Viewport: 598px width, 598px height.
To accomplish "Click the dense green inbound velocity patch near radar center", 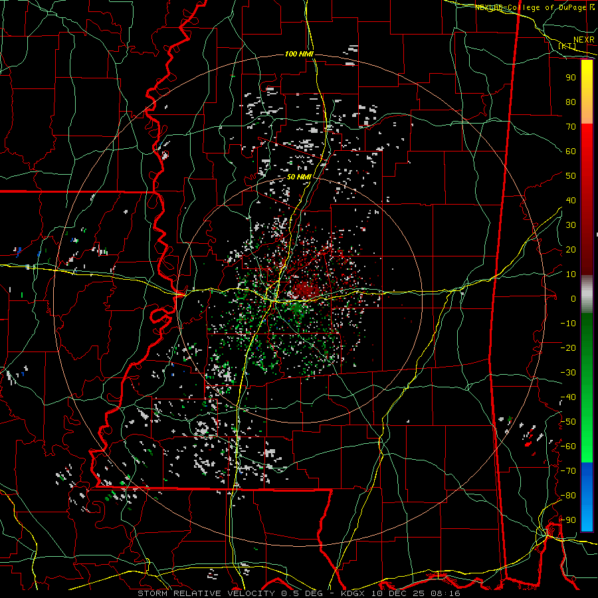I will pyautogui.click(x=297, y=308).
